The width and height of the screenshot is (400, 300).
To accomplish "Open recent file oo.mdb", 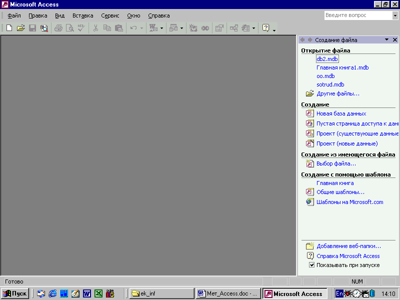I will coord(325,76).
